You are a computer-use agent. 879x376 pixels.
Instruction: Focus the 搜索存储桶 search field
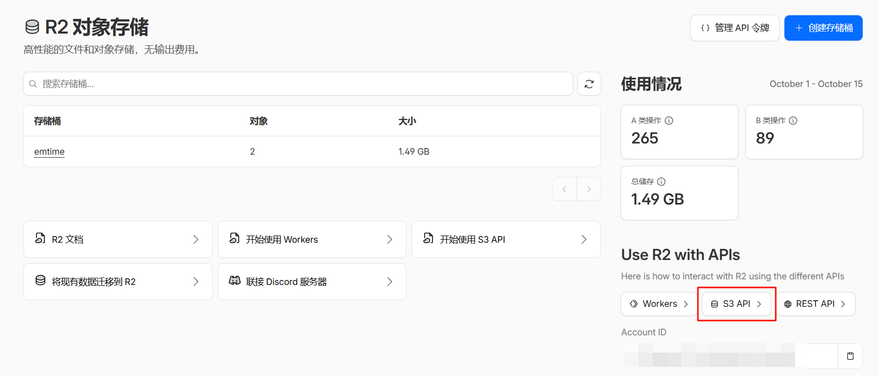[305, 84]
